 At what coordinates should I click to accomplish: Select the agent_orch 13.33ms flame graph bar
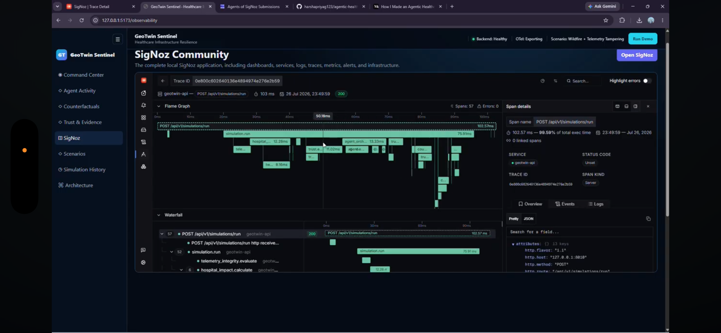364,141
